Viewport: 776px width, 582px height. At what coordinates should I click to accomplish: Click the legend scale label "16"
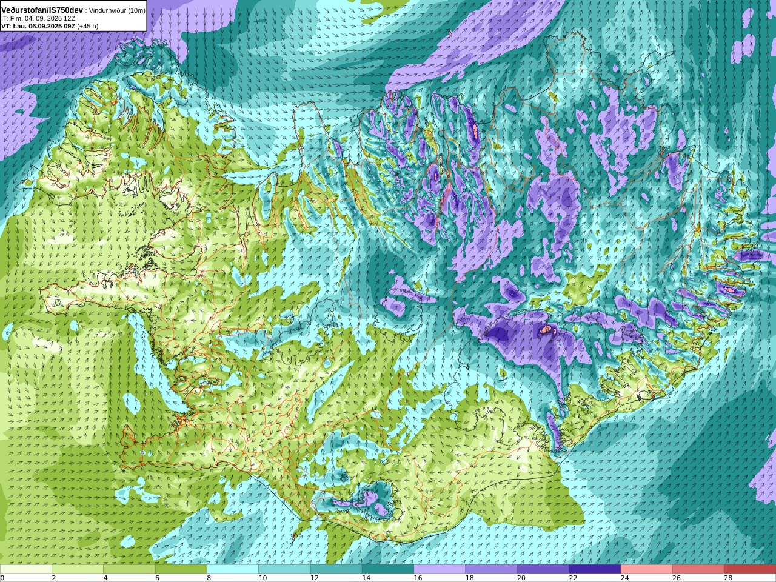(418, 578)
